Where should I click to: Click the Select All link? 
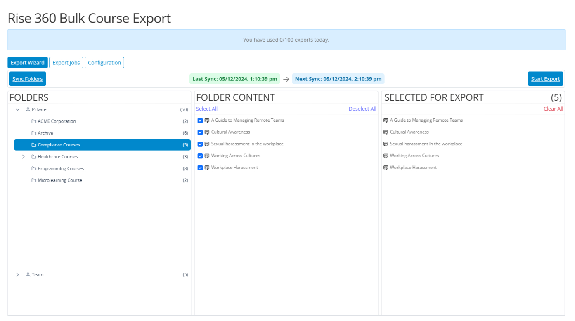pos(207,109)
